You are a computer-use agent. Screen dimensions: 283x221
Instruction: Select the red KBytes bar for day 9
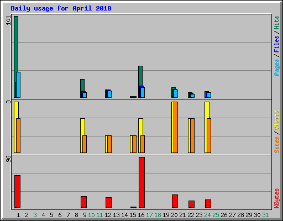click(83, 202)
